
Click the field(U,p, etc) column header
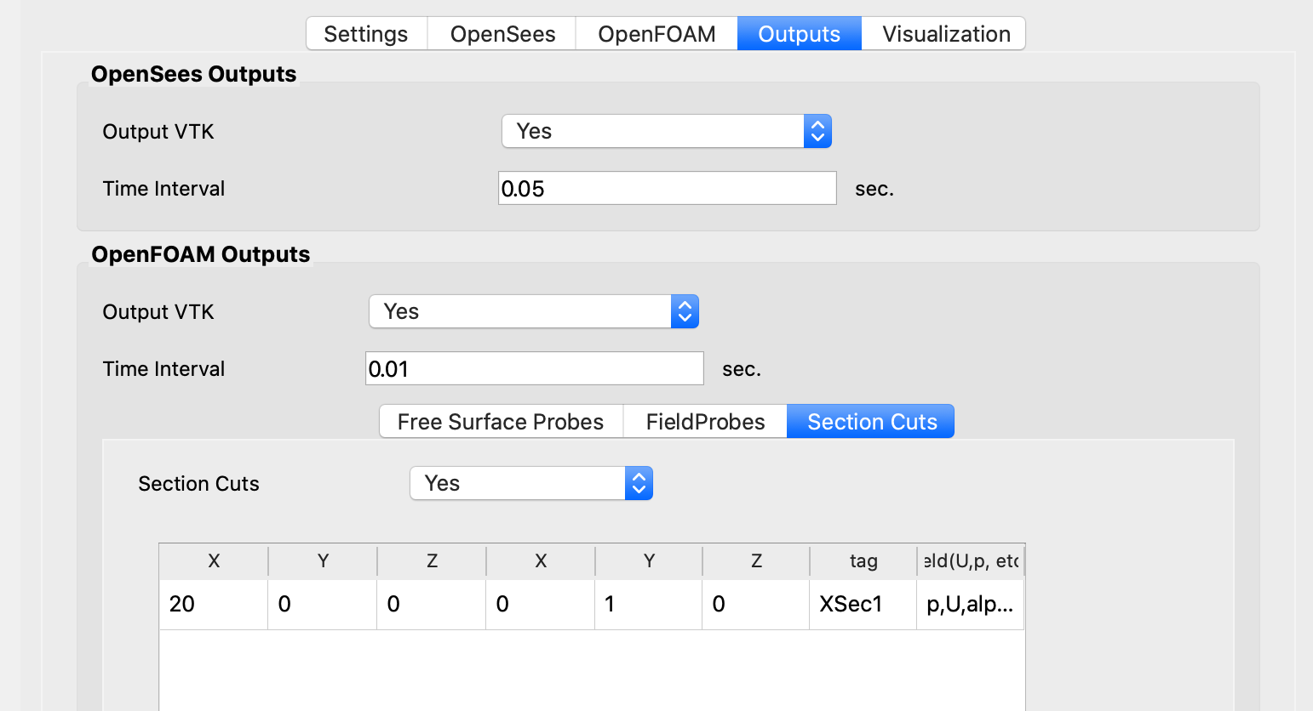point(971,561)
